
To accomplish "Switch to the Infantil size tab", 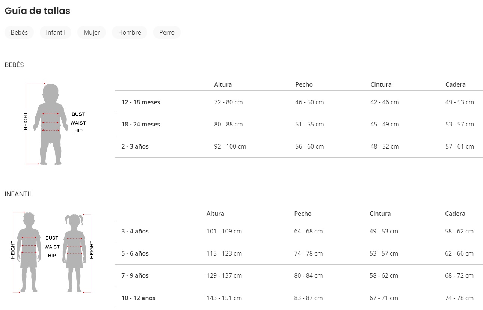I will click(x=56, y=32).
